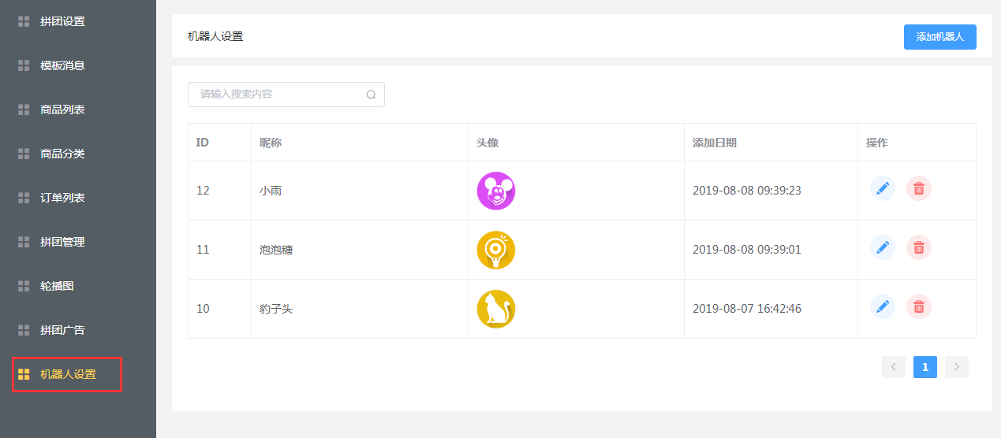Go to the previous page arrow
The height and width of the screenshot is (438, 1001).
click(894, 367)
